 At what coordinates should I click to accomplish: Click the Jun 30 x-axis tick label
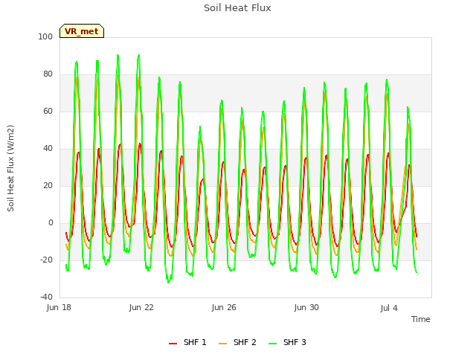[306, 308]
